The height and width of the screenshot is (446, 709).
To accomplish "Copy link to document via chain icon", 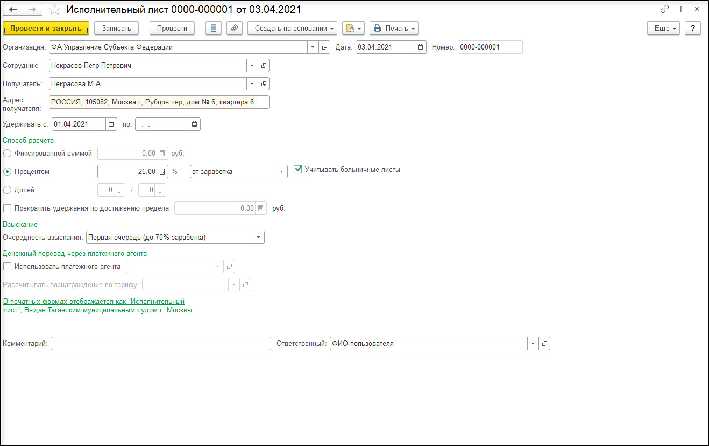I will pos(665,9).
